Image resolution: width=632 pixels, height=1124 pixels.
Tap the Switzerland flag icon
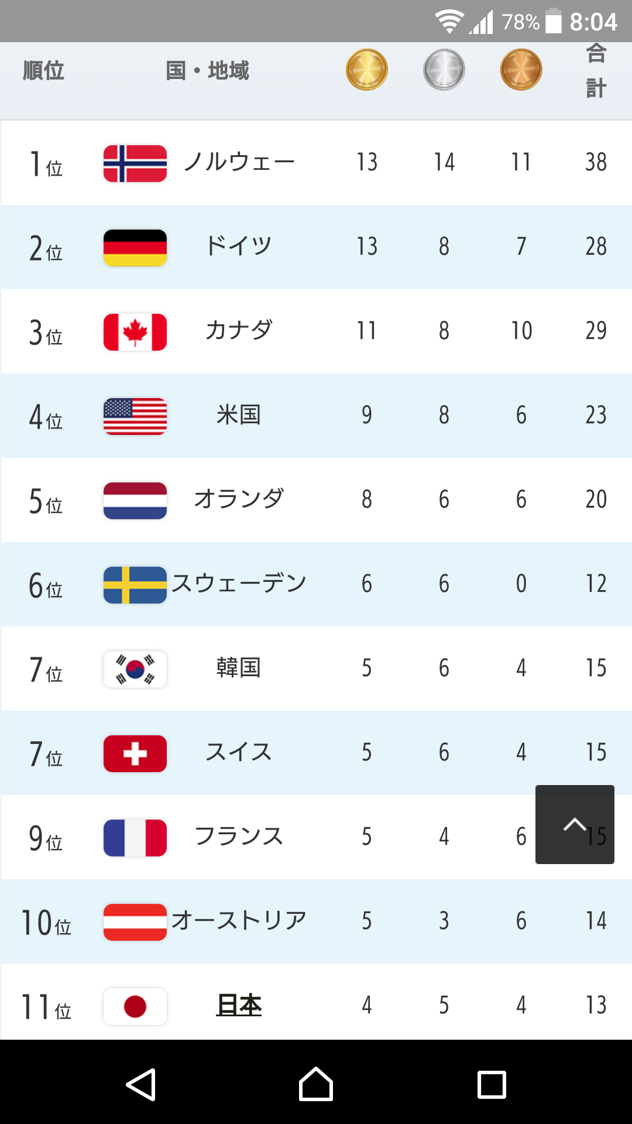[135, 753]
